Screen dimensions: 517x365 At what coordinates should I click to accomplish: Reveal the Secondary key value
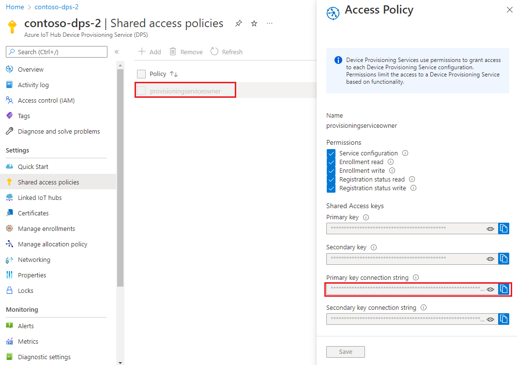[x=490, y=259]
